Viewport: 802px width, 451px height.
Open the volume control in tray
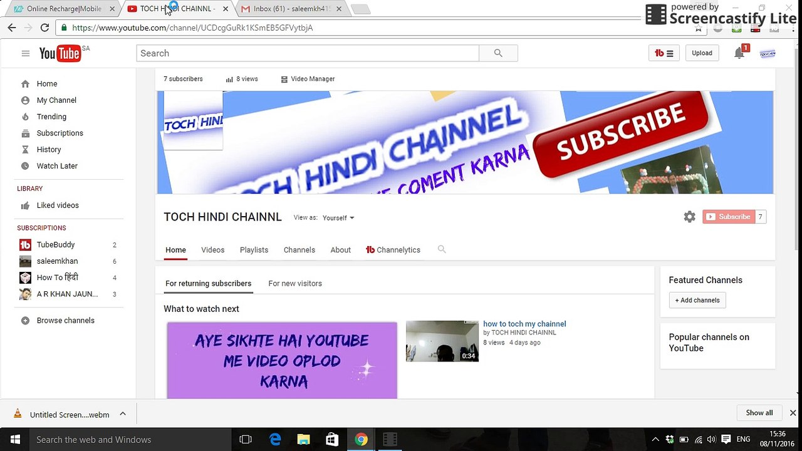tap(712, 440)
